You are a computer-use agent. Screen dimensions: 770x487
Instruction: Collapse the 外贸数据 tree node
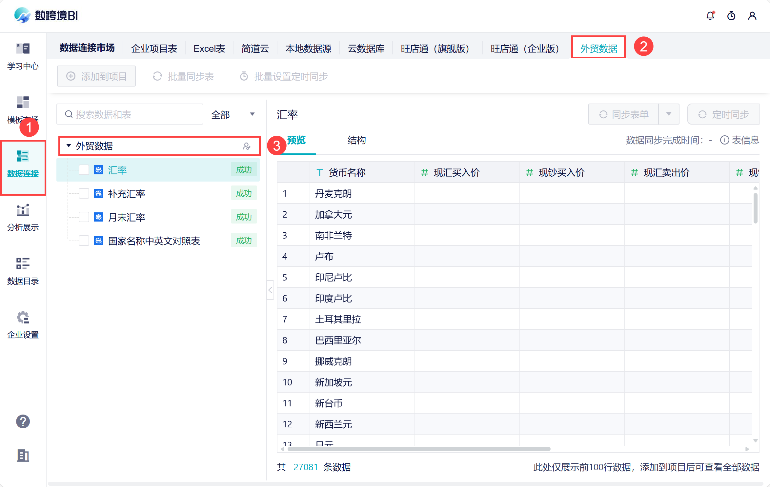point(69,146)
